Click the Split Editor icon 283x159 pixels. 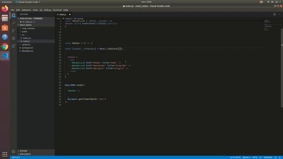coord(274,14)
